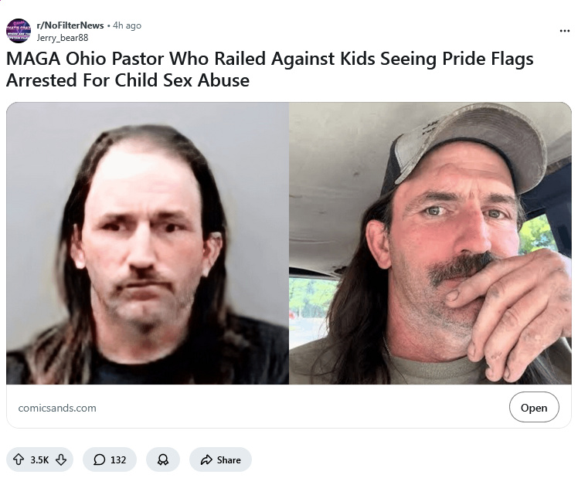Open the three-dot post options menu
The width and height of the screenshot is (578, 478).
pos(564,31)
